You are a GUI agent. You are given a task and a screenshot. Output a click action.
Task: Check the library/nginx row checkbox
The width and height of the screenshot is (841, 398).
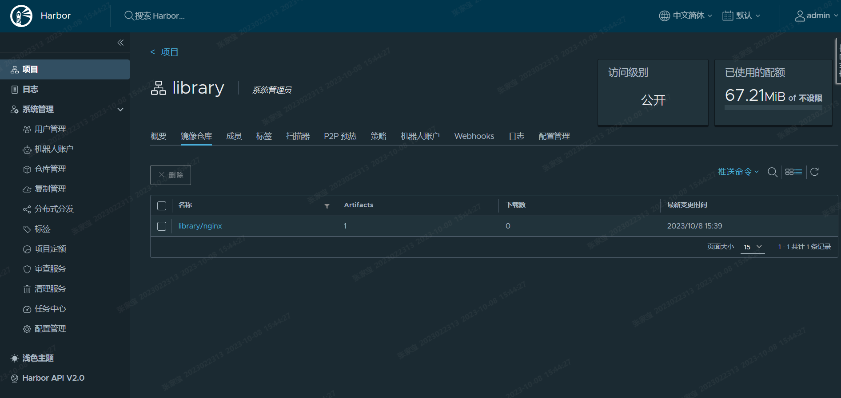(x=162, y=226)
